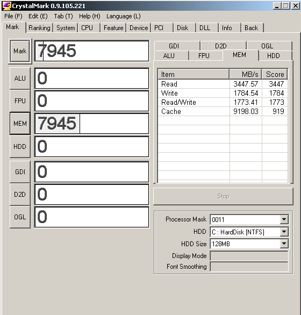Click the 9198.03 MB/s value

pos(246,111)
